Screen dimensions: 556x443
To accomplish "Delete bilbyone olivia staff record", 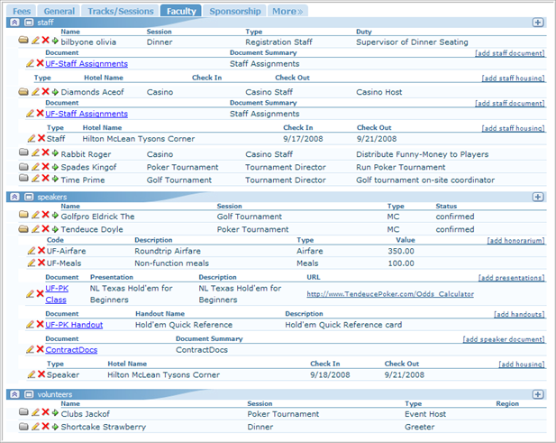I will coord(45,40).
